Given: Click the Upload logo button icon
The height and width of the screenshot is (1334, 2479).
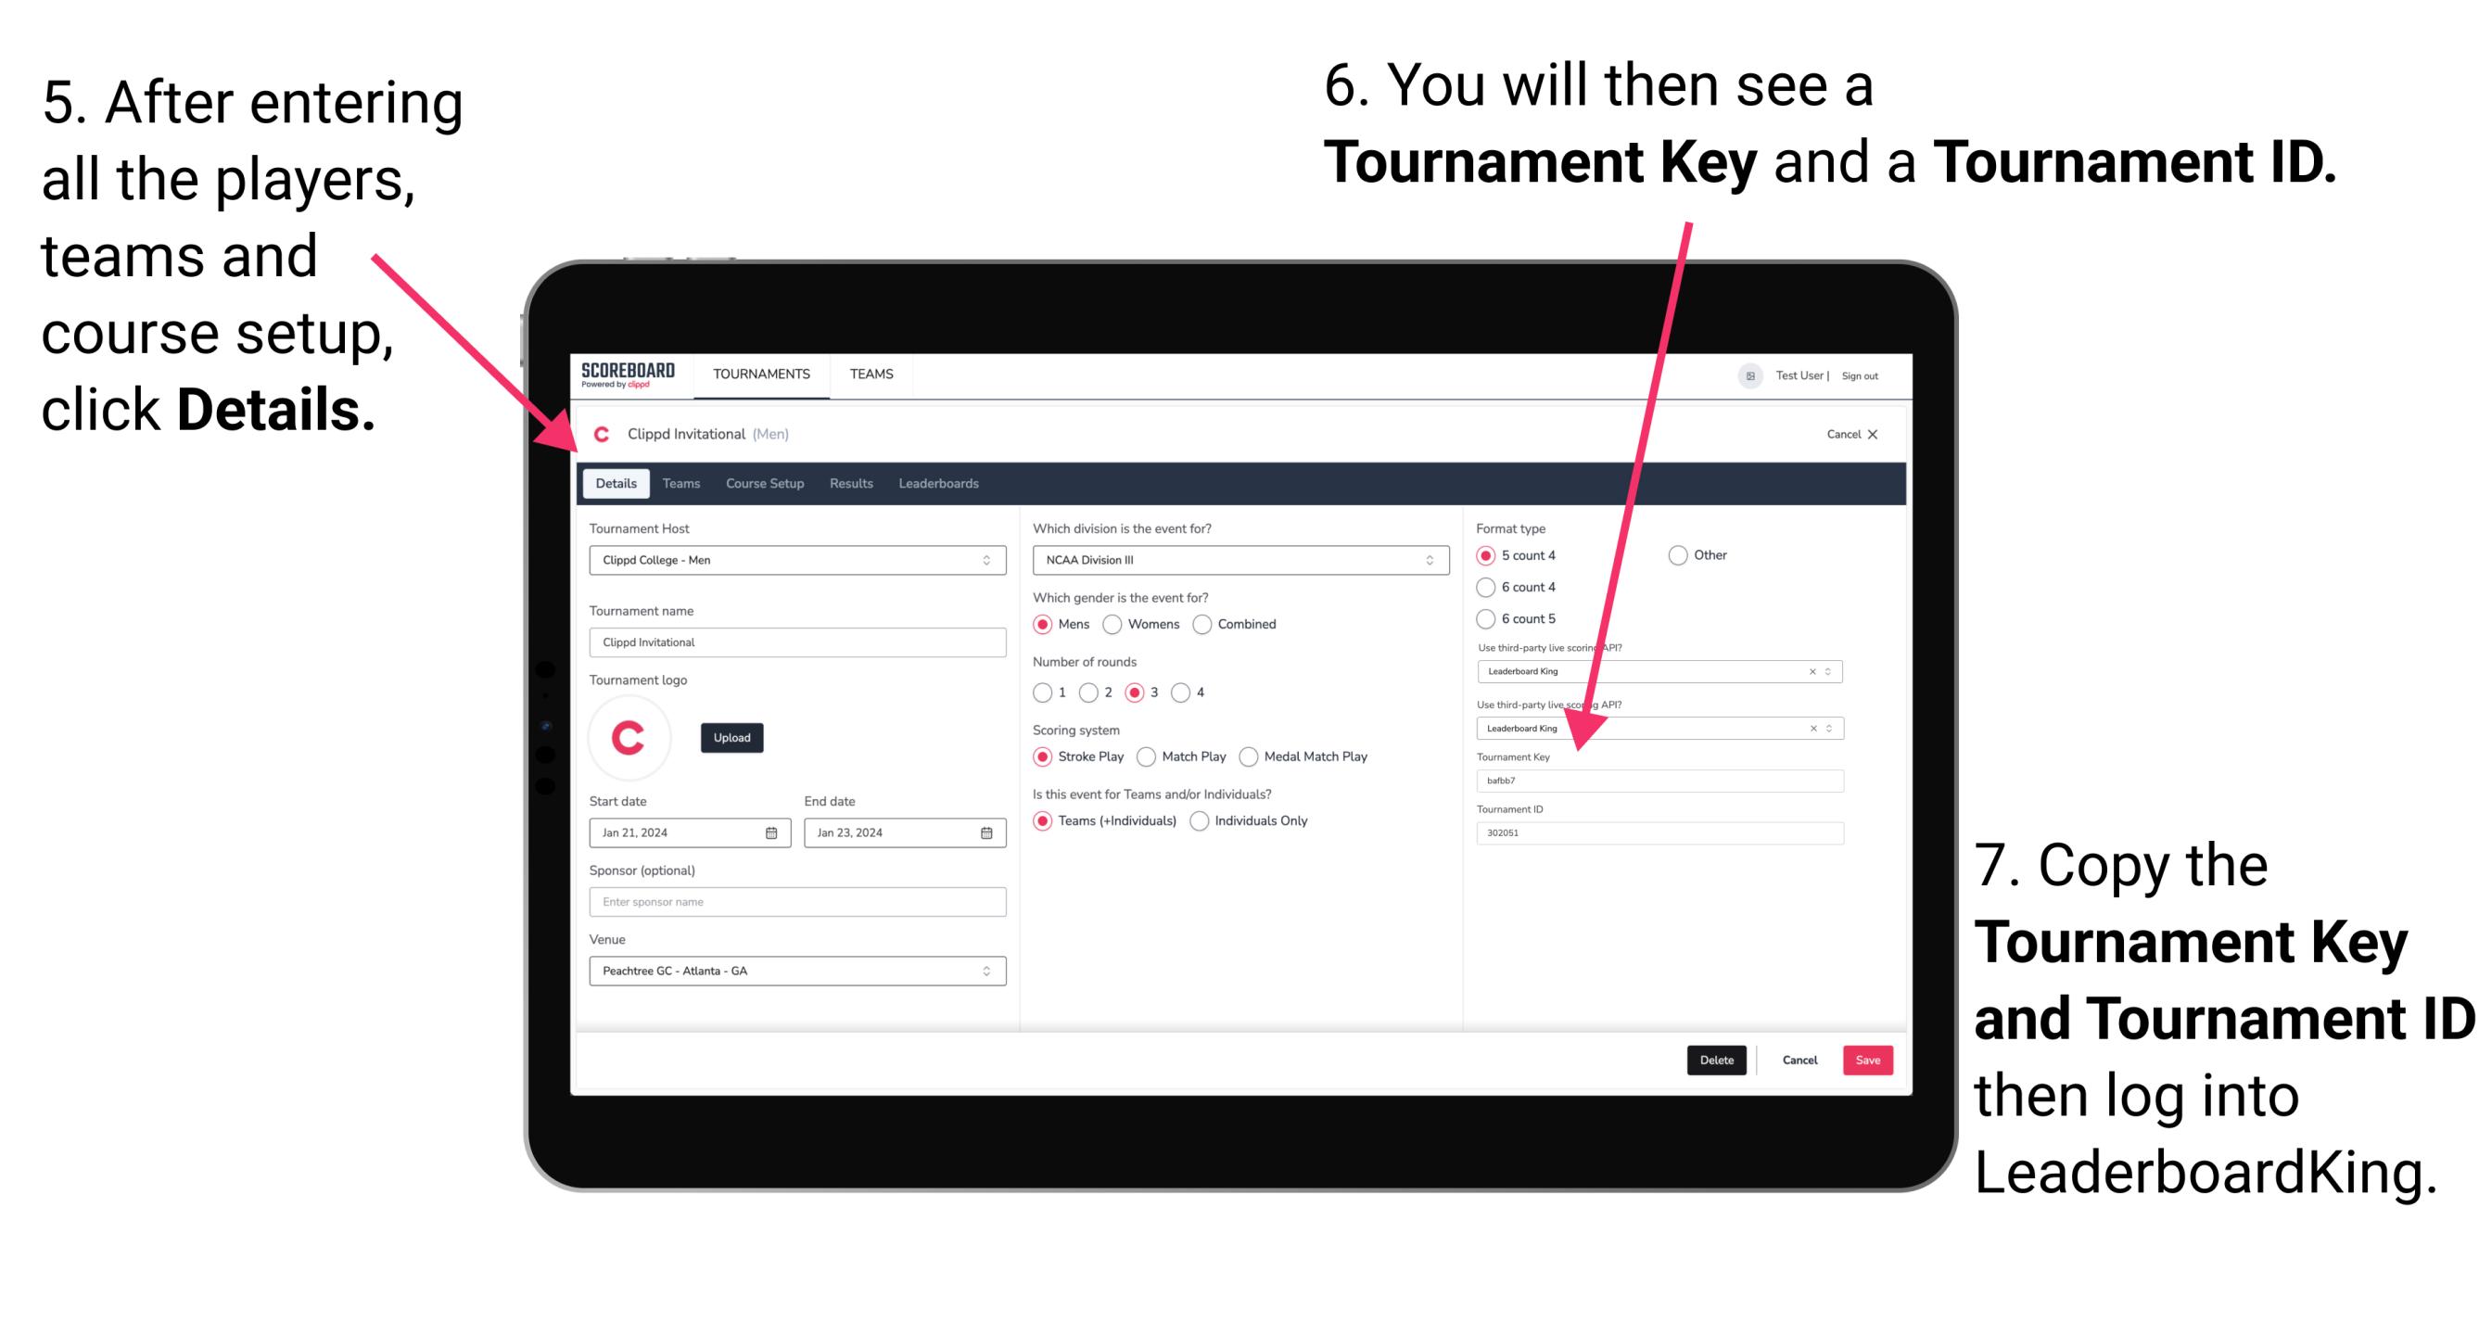Looking at the screenshot, I should pos(732,736).
